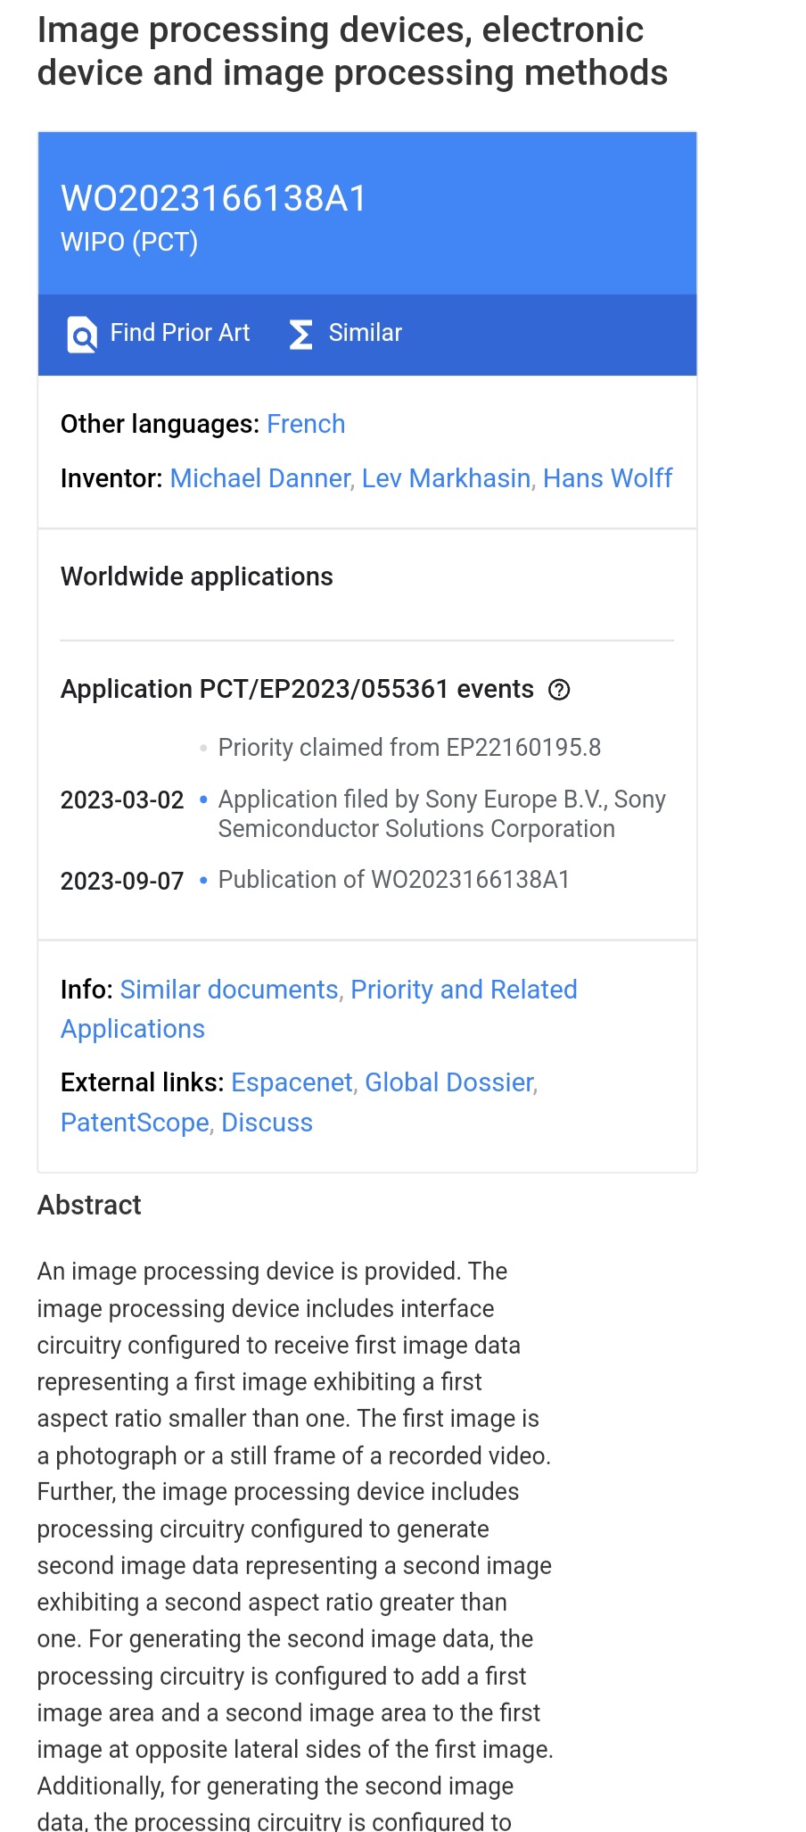Click Publication of WO2023166138A1 entry

(393, 880)
